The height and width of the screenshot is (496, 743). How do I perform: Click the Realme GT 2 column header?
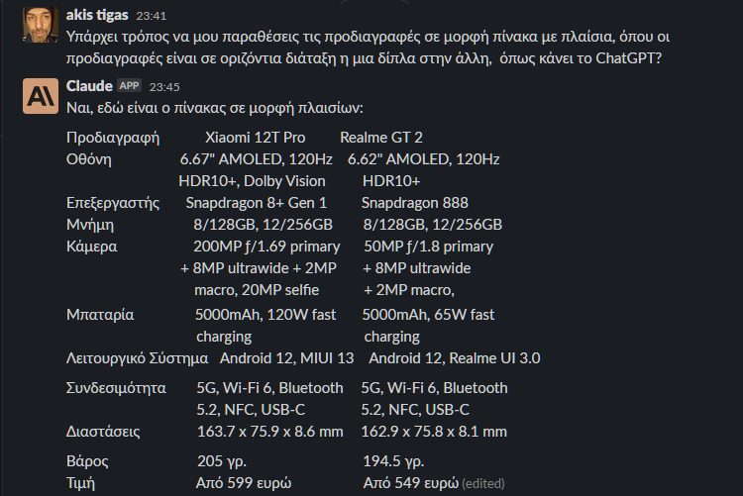point(381,138)
